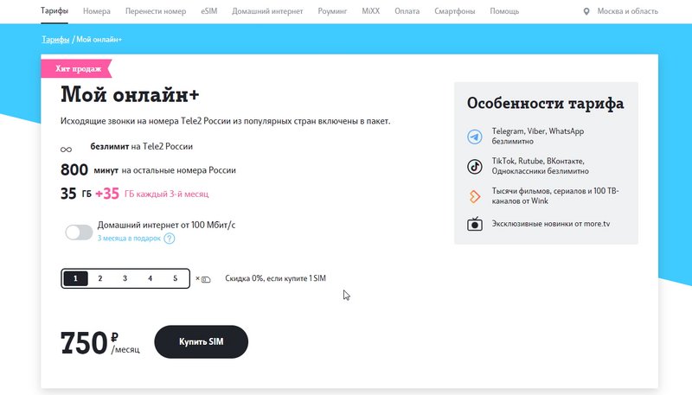Open the Номера menu item
This screenshot has width=692, height=395.
point(97,11)
